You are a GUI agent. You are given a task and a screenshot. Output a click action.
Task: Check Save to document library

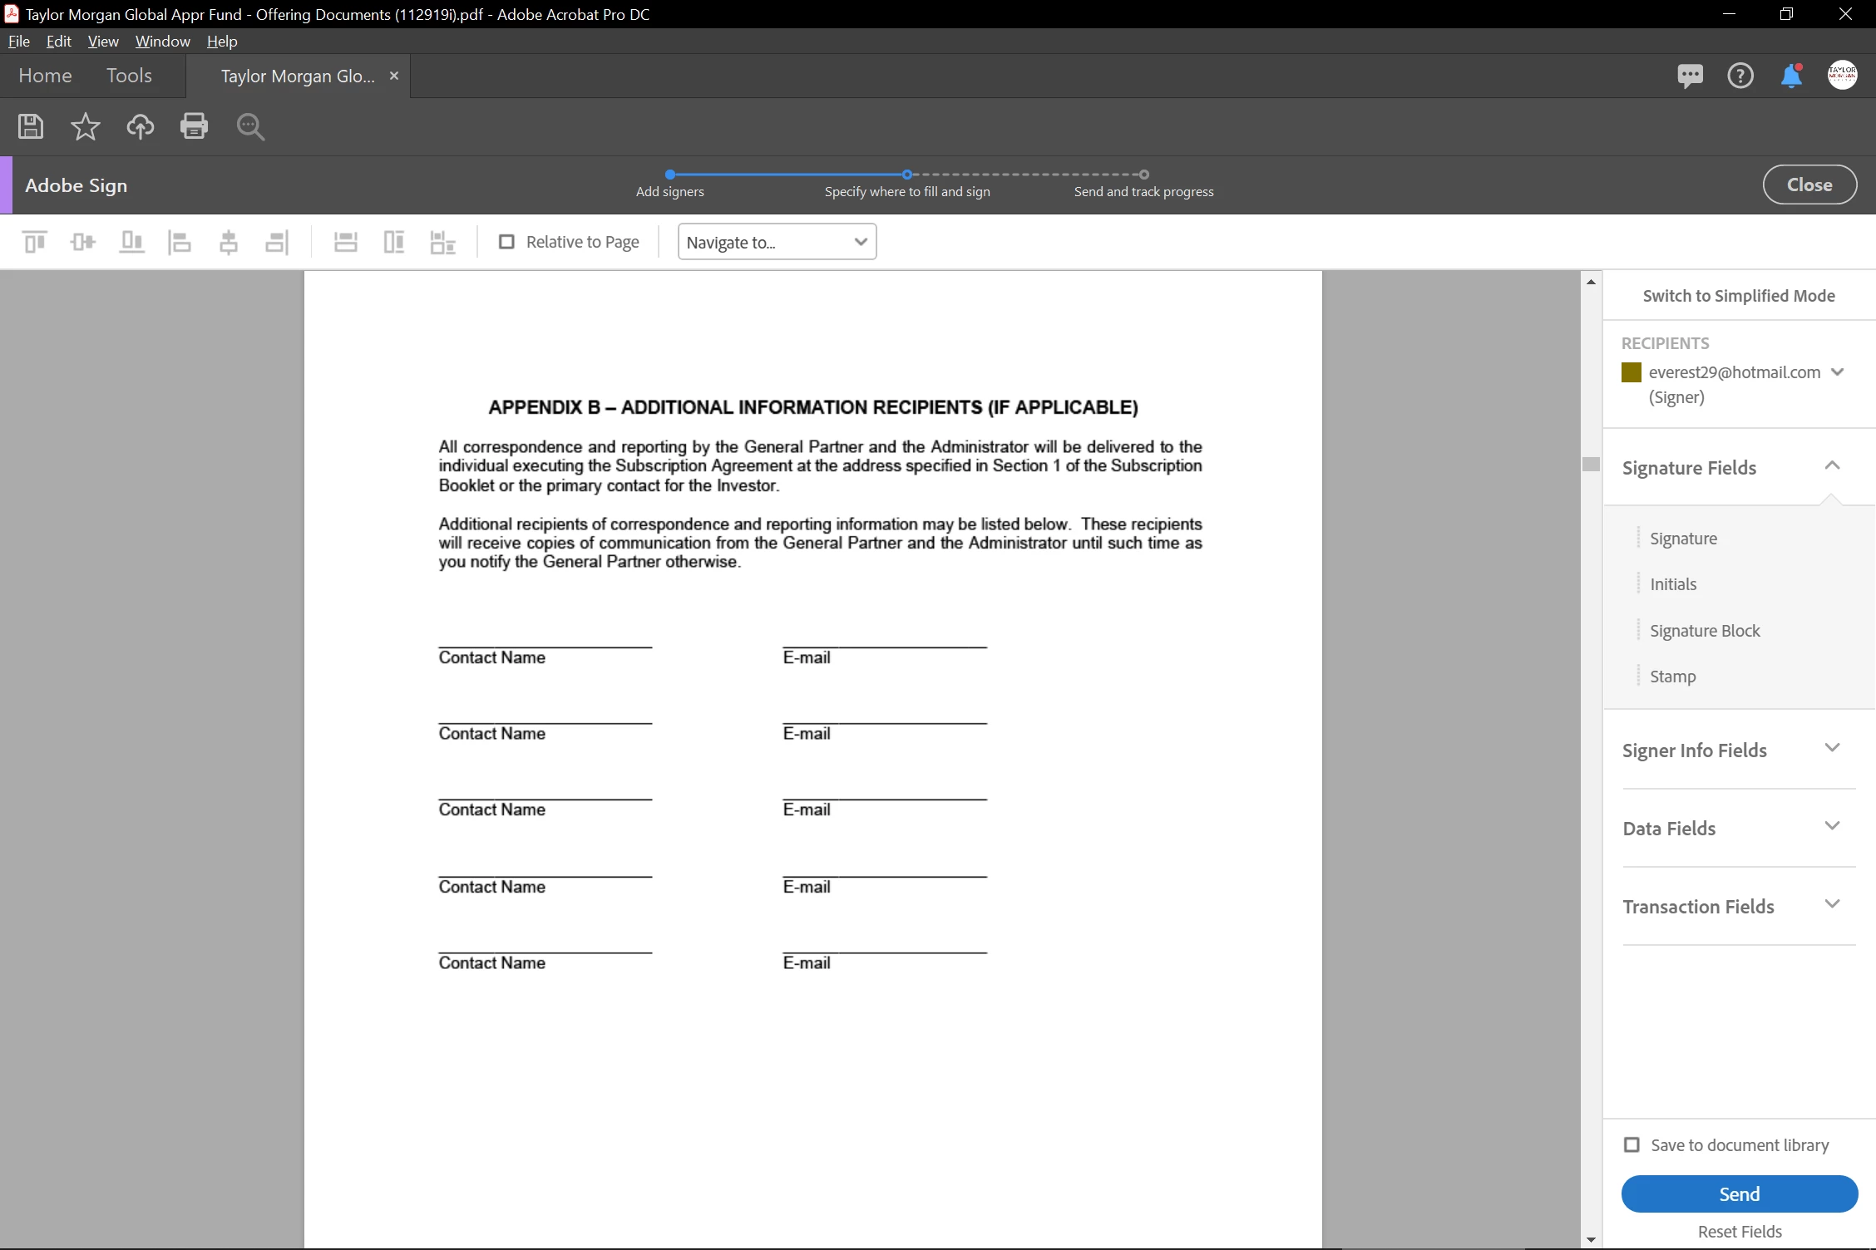(1632, 1145)
